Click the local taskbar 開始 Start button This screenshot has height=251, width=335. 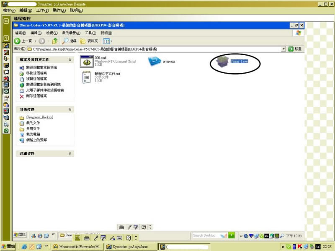coord(8,246)
